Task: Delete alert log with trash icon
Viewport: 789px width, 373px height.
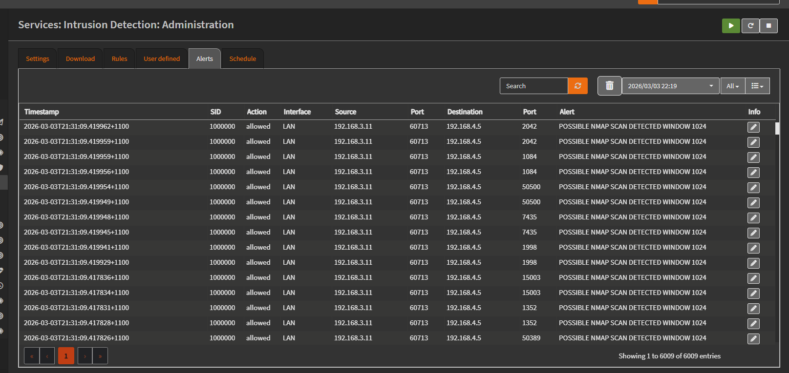Action: [x=609, y=86]
